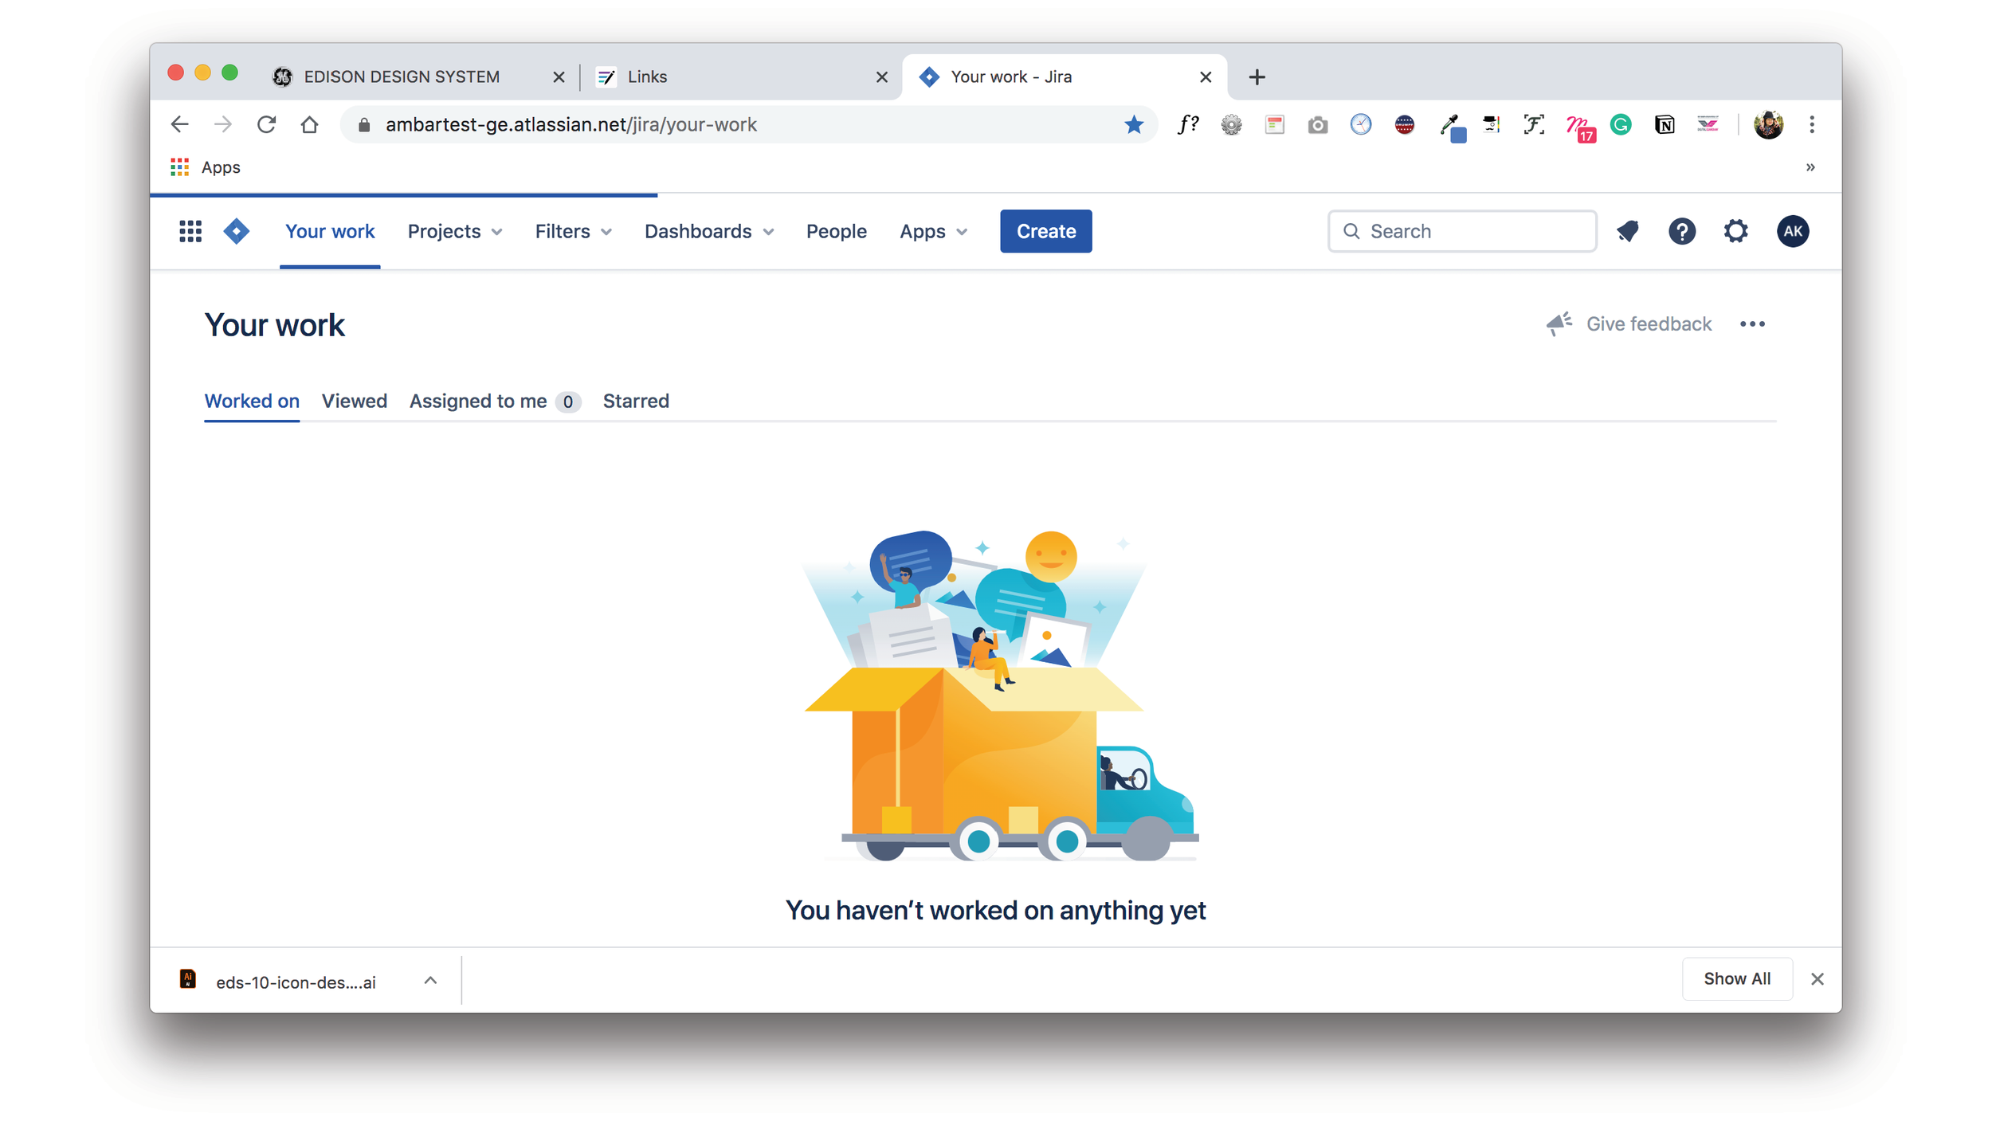
Task: Select the Worked on tab
Action: tap(252, 401)
